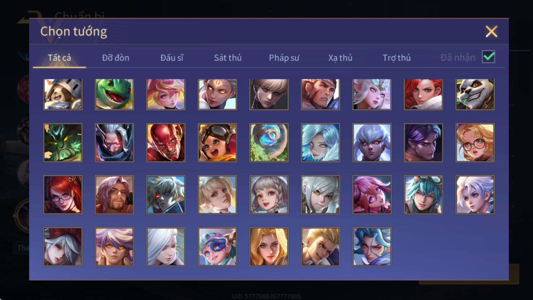
Task: Open the Sát thủ tab
Action: tap(228, 58)
